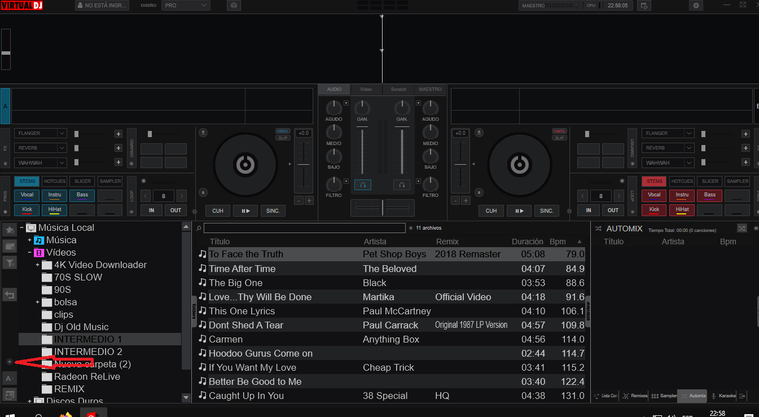Click sidelist toggle icon at far right of tabs
The width and height of the screenshot is (759, 417).
pos(743,396)
